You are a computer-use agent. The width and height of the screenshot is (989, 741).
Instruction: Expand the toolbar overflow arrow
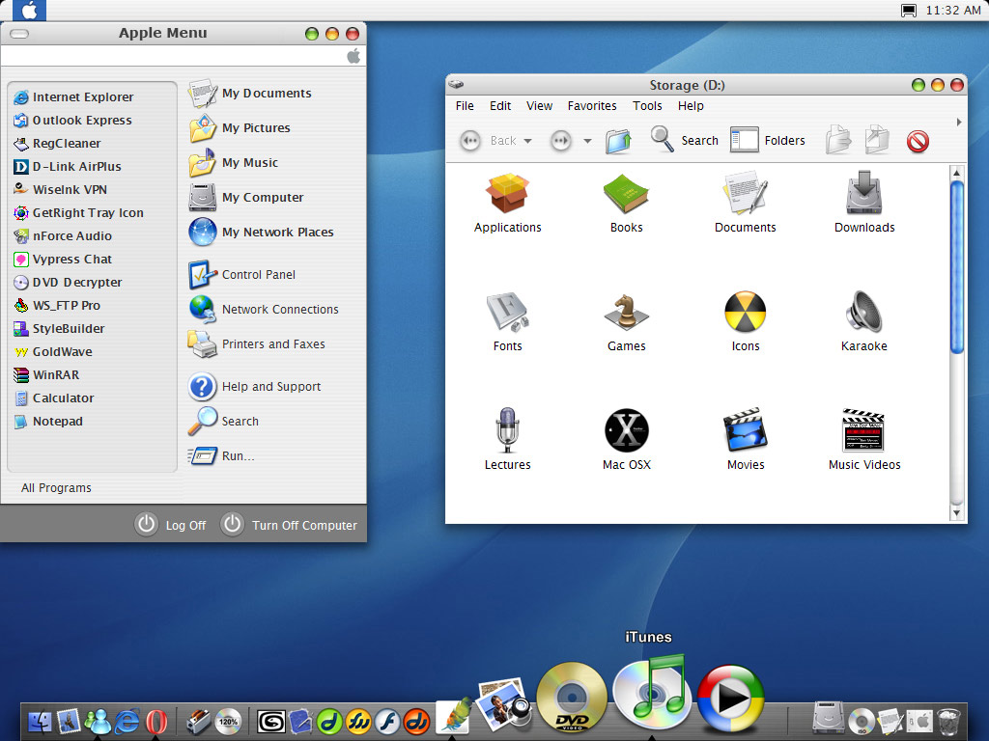[959, 122]
